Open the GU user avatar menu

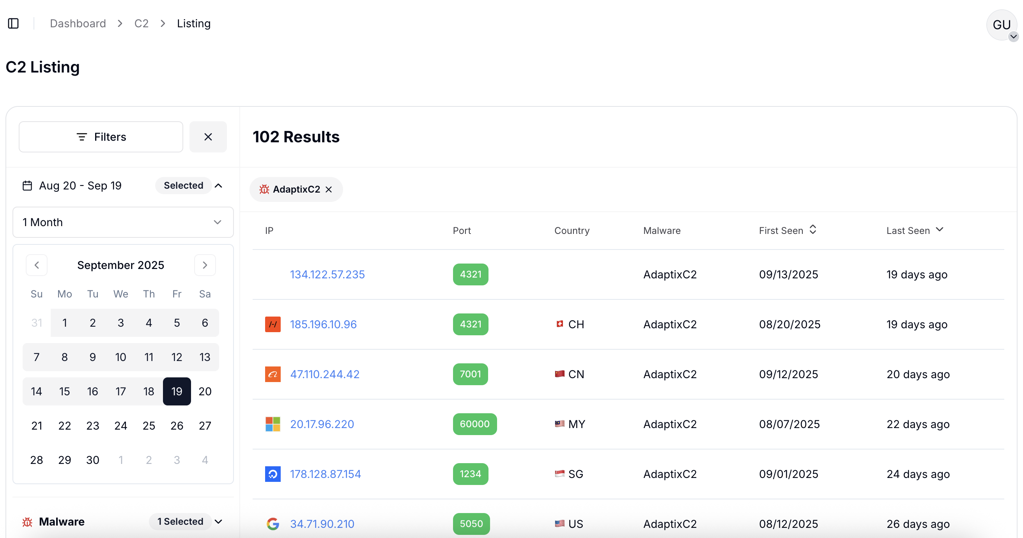tap(1001, 25)
